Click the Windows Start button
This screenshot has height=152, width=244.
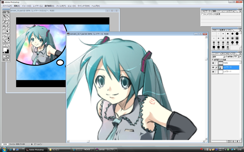point(4,149)
